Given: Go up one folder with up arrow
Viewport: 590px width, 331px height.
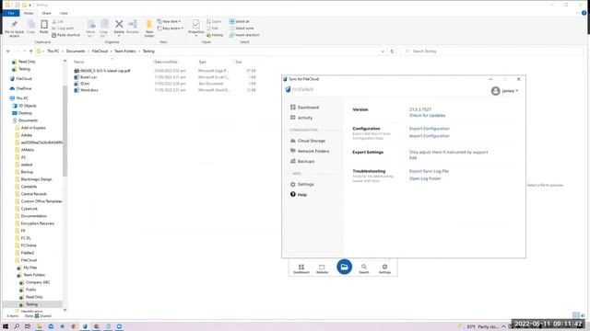Looking at the screenshot, I should tap(30, 51).
